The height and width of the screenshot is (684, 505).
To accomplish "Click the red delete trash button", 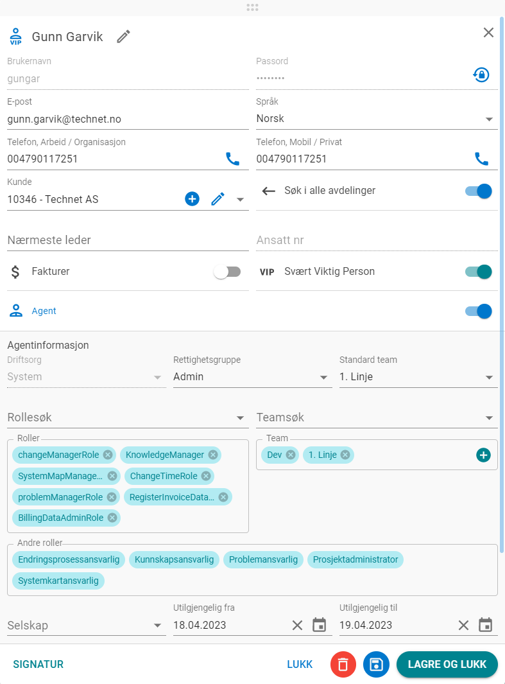I will tap(343, 664).
